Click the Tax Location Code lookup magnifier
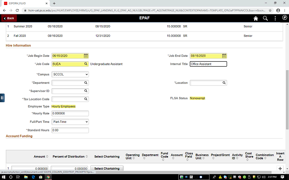289x180 pixels. click(x=86, y=99)
